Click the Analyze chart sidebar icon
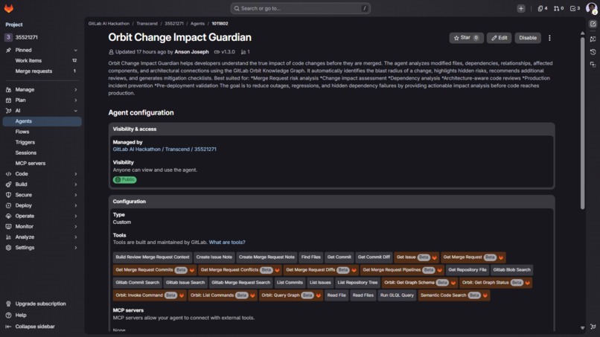The width and height of the screenshot is (600, 337). [x=8, y=237]
